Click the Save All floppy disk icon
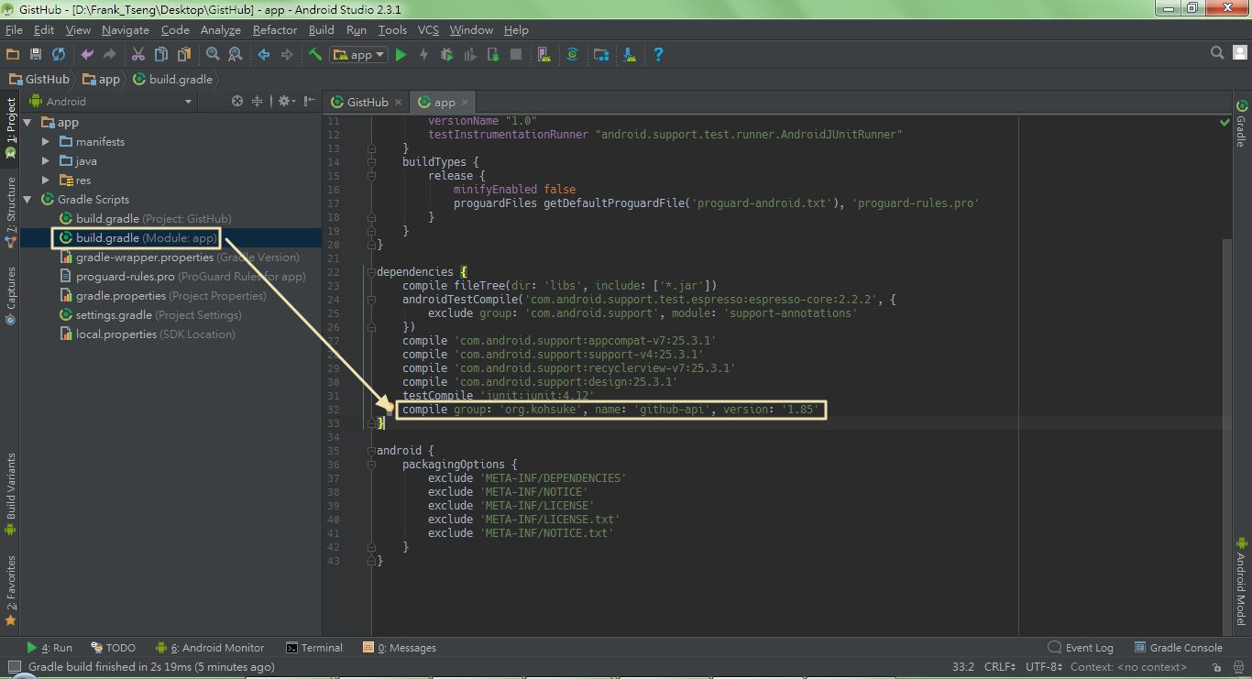The height and width of the screenshot is (679, 1252). [36, 55]
